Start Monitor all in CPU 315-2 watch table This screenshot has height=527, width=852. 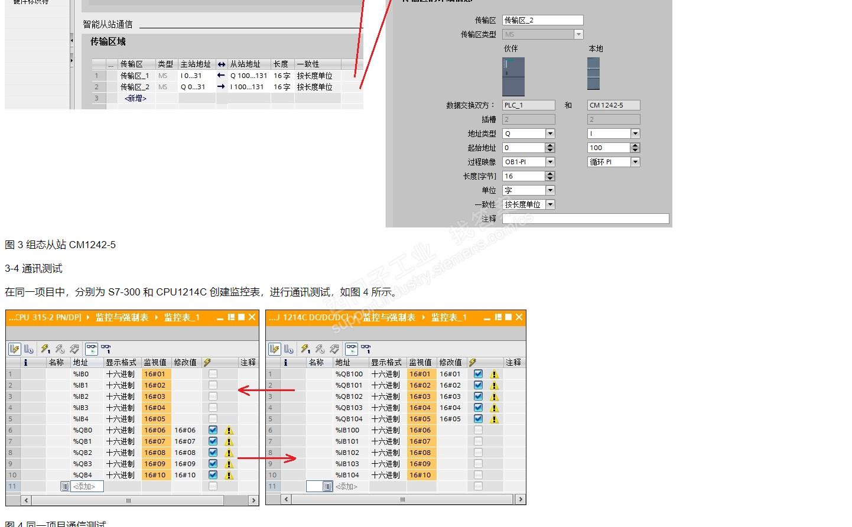point(91,349)
